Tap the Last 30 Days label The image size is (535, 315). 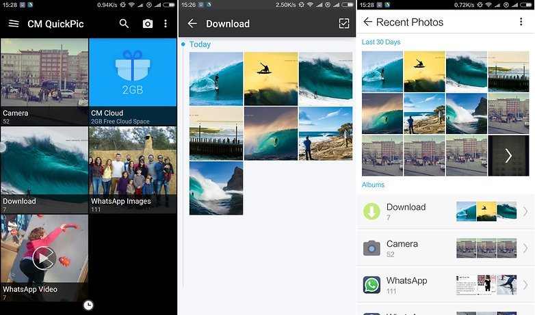381,42
